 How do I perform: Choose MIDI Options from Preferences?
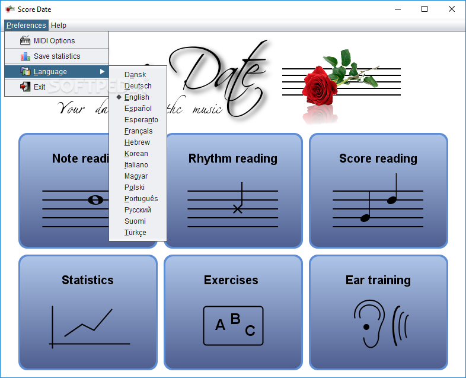(x=56, y=40)
